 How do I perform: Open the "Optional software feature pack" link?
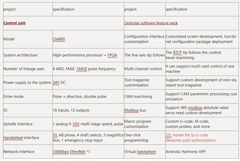(x=151, y=23)
